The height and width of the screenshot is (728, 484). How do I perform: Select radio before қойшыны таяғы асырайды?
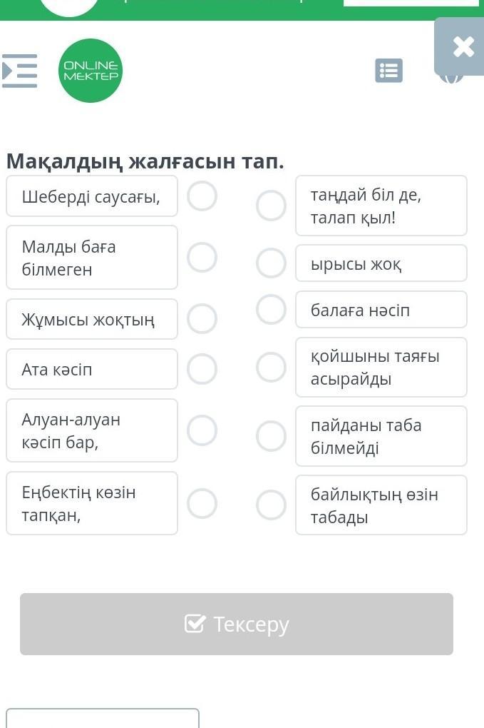click(271, 368)
